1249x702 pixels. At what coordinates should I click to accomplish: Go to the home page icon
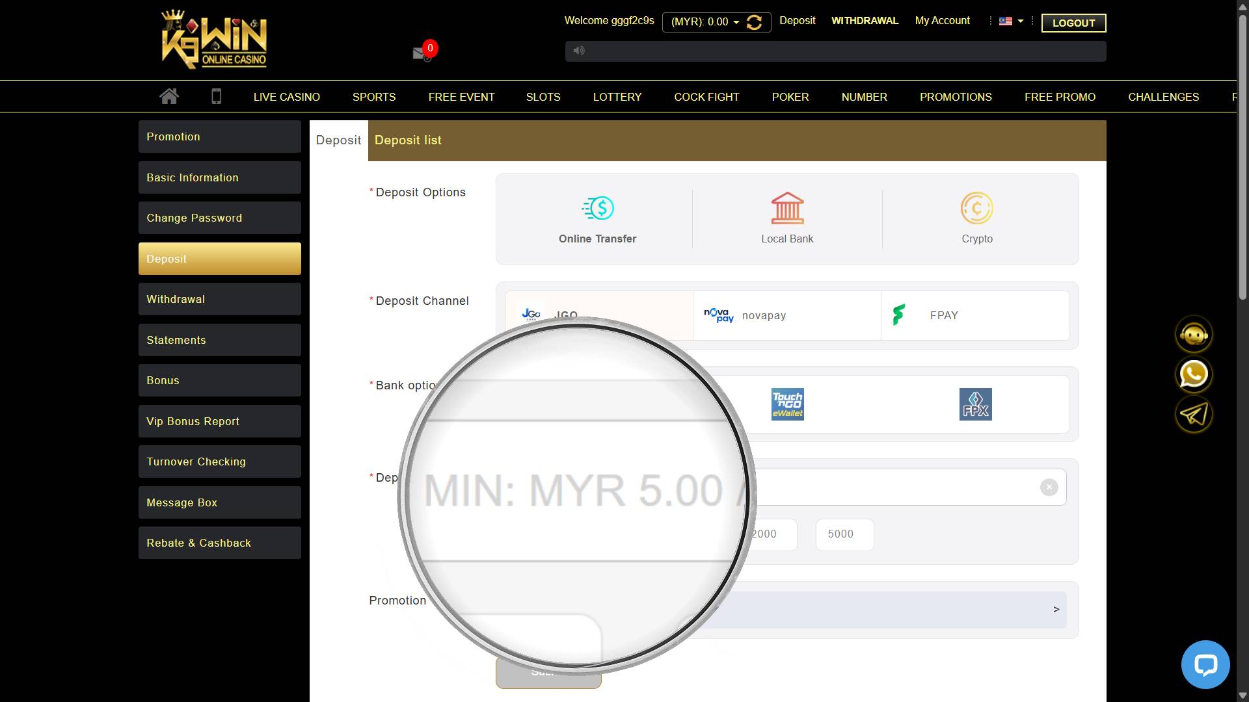tap(169, 96)
